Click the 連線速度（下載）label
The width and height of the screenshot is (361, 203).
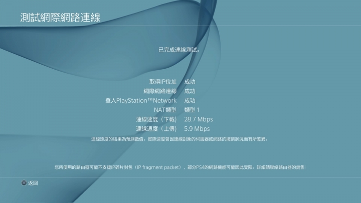pyautogui.click(x=156, y=119)
